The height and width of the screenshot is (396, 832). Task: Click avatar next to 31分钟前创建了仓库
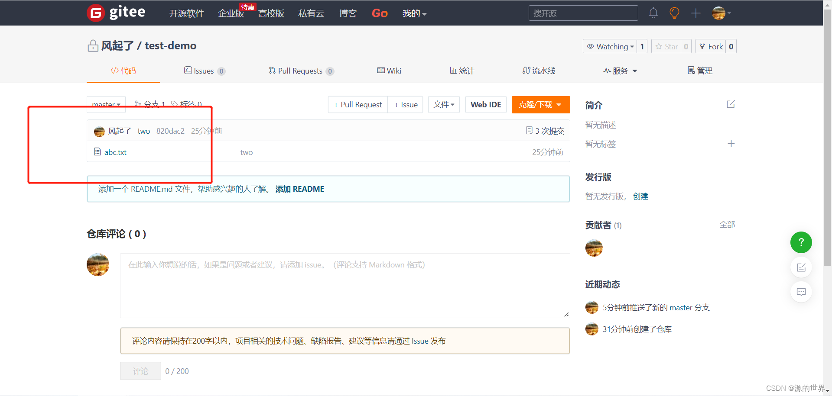591,329
